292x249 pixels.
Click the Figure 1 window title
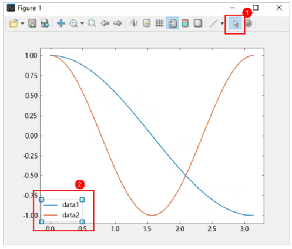pos(29,8)
